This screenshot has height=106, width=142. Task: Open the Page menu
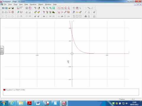[15, 4]
